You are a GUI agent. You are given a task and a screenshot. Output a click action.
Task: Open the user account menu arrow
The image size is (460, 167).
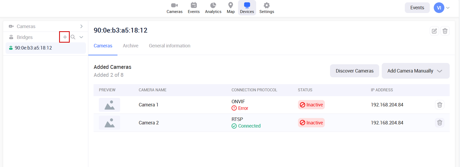[448, 8]
